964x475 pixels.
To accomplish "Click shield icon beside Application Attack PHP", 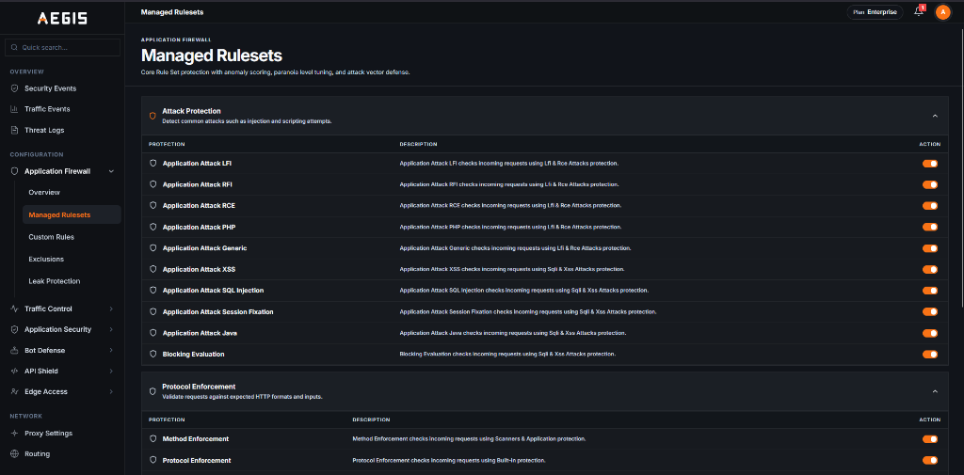I will point(153,227).
